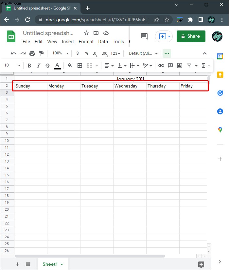Image resolution: width=229 pixels, height=270 pixels.
Task: Insert a link
Action: (x=161, y=66)
